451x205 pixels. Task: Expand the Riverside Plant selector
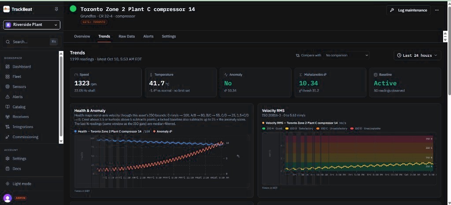[x=32, y=25]
